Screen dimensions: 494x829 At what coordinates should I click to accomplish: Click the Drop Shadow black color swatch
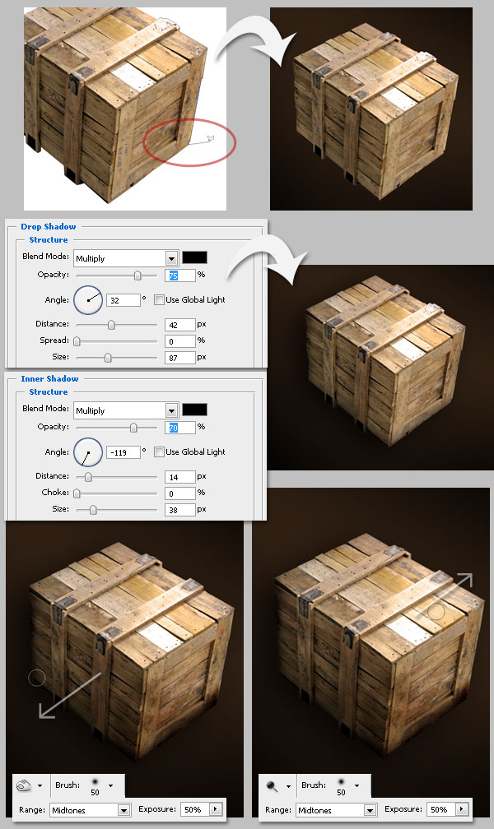(x=194, y=257)
